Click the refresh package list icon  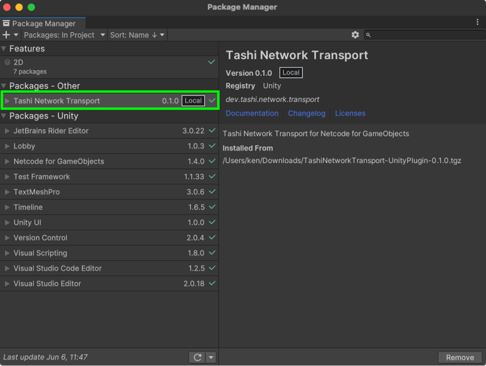[198, 357]
